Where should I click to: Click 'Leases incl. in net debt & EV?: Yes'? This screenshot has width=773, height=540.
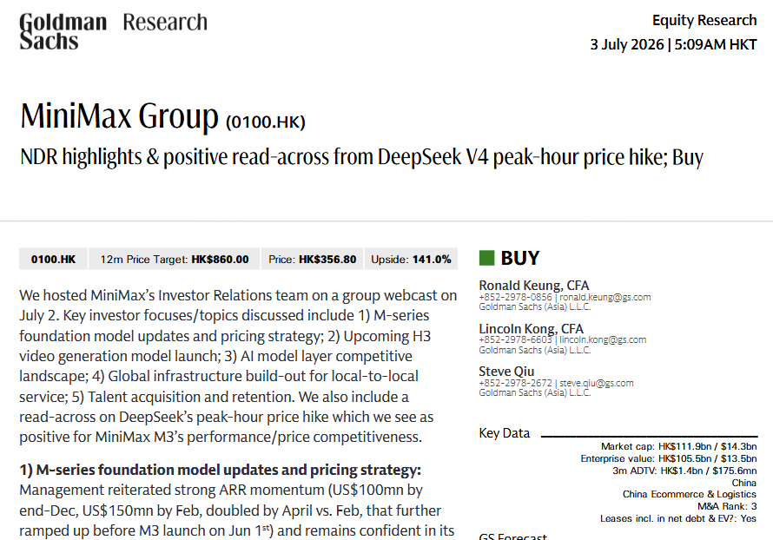click(678, 518)
